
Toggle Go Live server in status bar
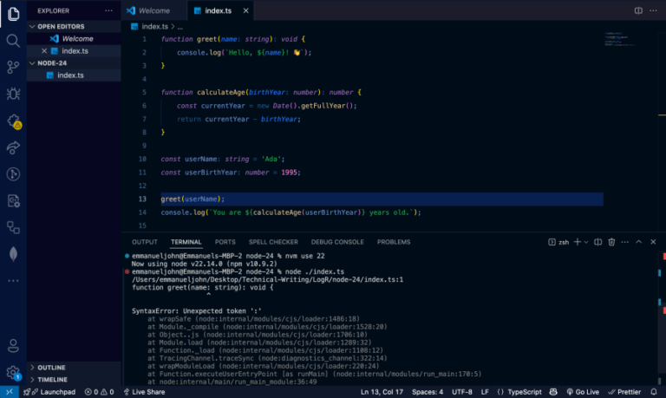click(x=583, y=392)
